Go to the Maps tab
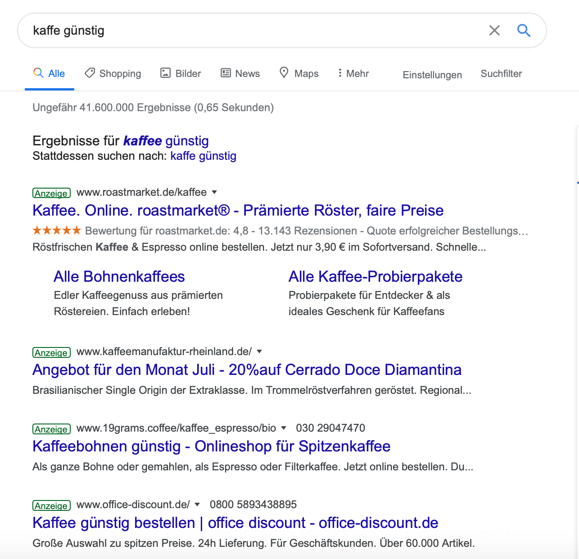This screenshot has height=559, width=579. point(299,73)
